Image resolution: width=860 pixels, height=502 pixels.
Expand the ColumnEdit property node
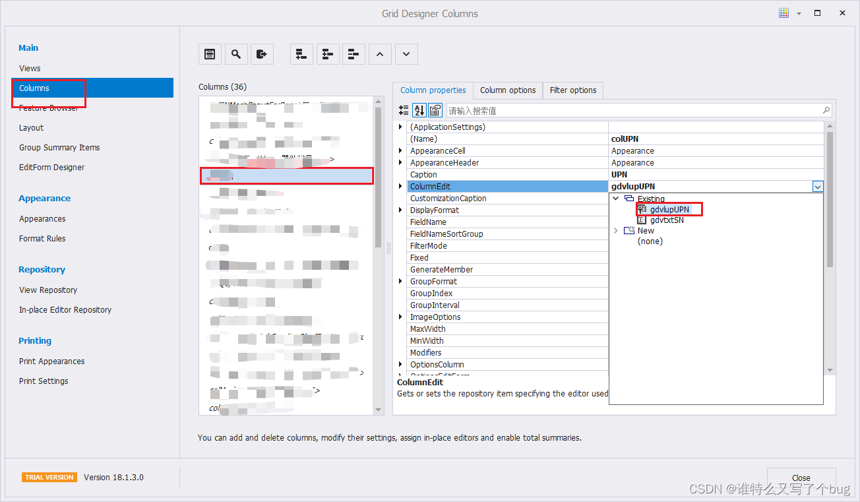coord(400,186)
